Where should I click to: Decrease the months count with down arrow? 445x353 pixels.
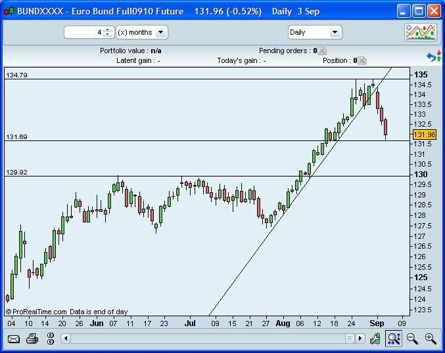(x=108, y=35)
